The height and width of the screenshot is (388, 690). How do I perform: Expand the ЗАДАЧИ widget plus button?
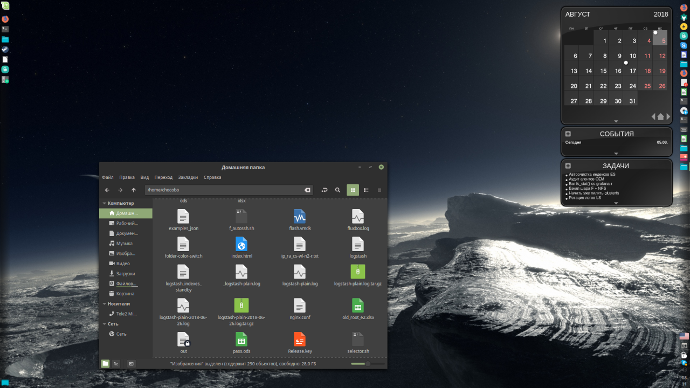point(568,166)
